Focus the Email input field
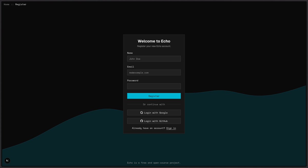 coord(154,73)
